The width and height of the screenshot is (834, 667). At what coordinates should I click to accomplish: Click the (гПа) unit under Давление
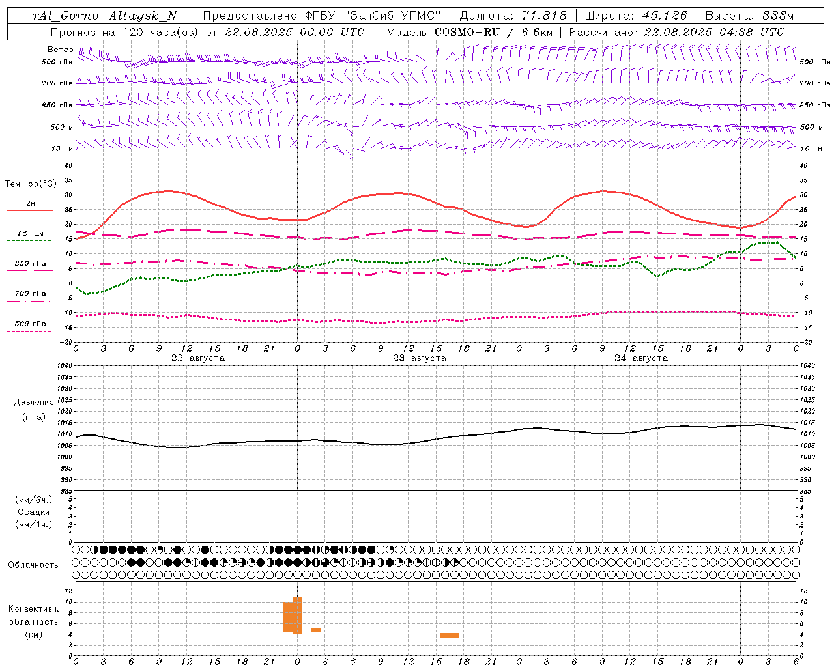click(x=34, y=417)
